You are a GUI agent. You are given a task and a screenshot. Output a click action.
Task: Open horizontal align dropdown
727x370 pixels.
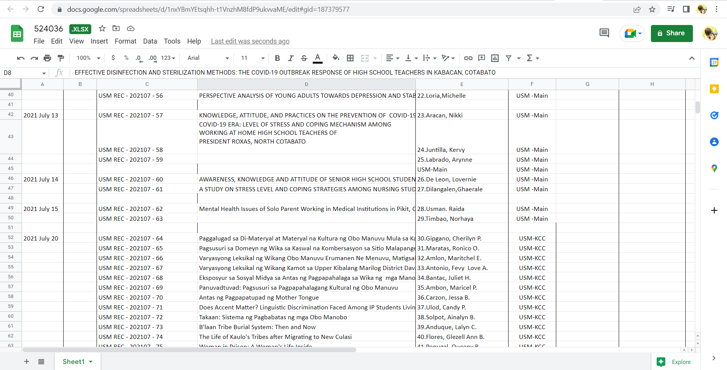click(392, 58)
